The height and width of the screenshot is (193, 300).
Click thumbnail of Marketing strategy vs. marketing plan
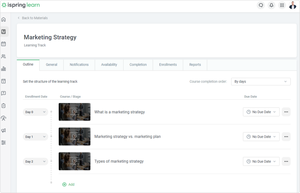(74, 137)
